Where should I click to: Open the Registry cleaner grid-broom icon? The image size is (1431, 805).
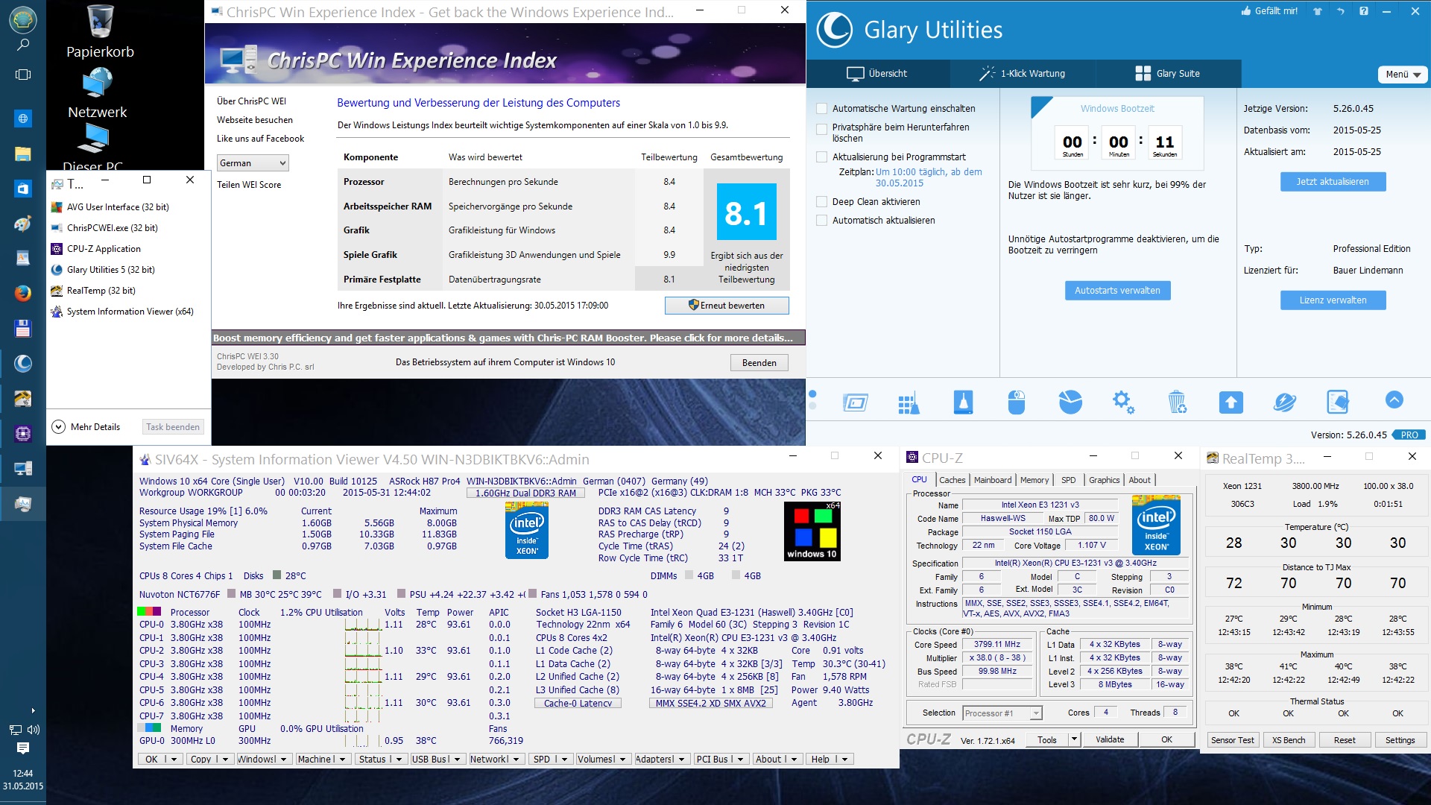pos(908,403)
